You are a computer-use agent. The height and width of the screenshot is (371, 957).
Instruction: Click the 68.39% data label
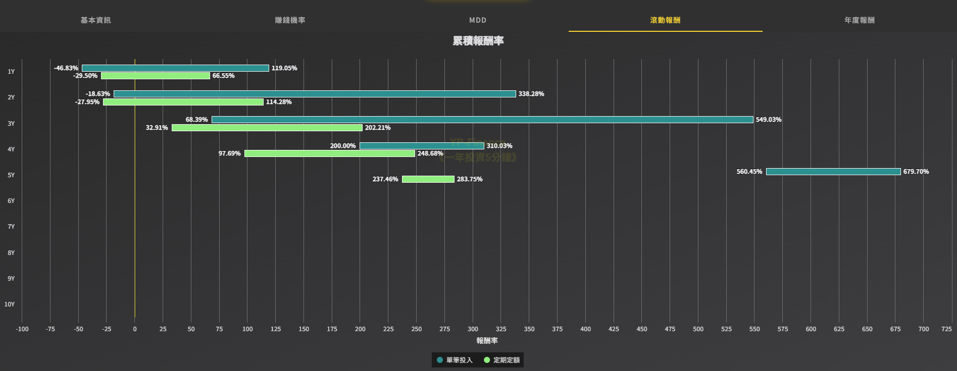(x=197, y=120)
